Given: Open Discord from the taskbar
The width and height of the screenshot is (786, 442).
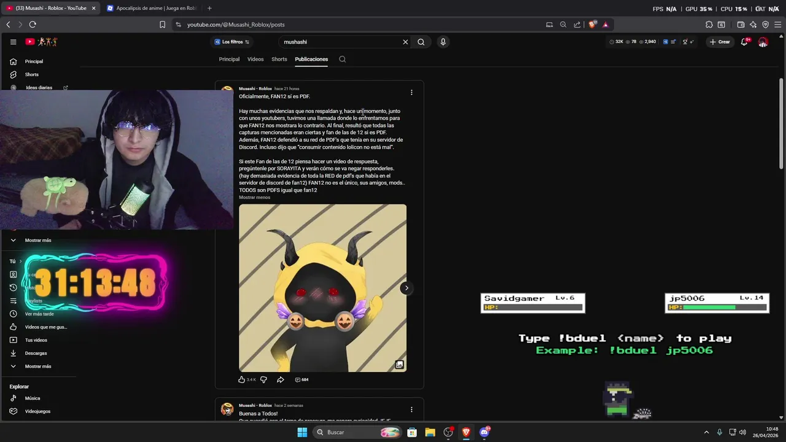Looking at the screenshot, I should [484, 432].
